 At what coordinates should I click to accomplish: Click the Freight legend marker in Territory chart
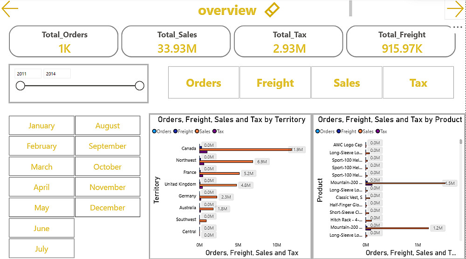click(x=175, y=131)
